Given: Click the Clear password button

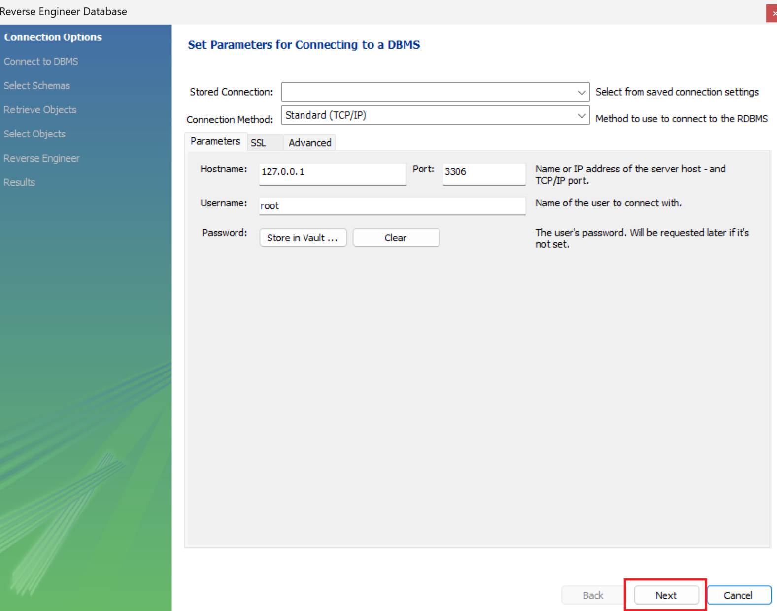Looking at the screenshot, I should tap(396, 238).
